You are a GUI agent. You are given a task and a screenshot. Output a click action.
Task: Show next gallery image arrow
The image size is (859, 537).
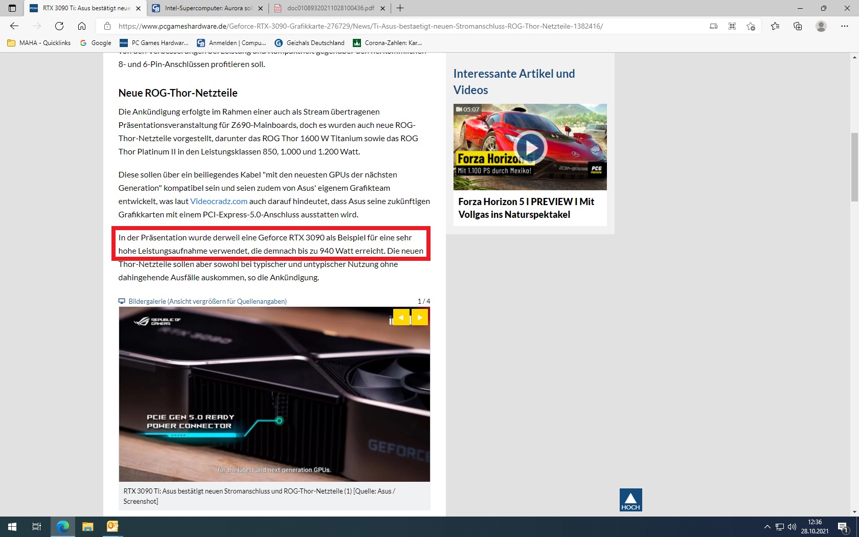[x=420, y=318]
